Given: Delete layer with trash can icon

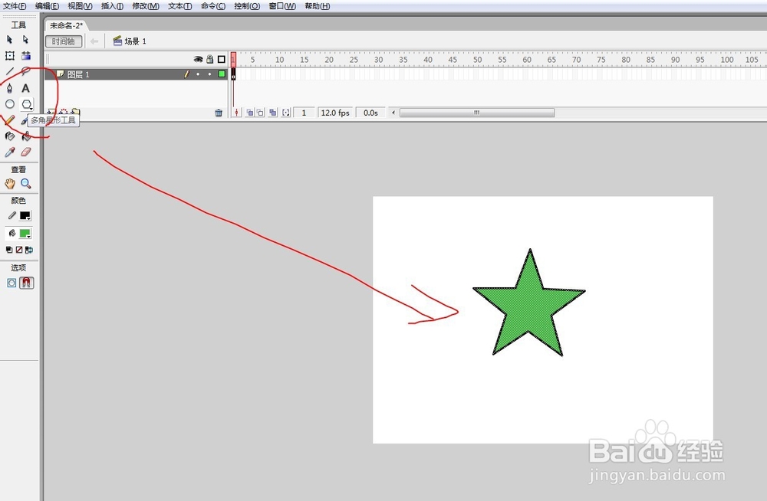Looking at the screenshot, I should [x=219, y=113].
